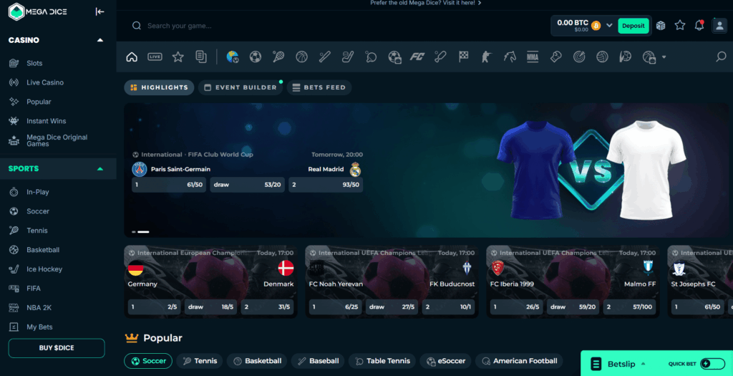Switch to the Event Builder tab
Viewport: 733px width, 376px height.
coord(241,87)
